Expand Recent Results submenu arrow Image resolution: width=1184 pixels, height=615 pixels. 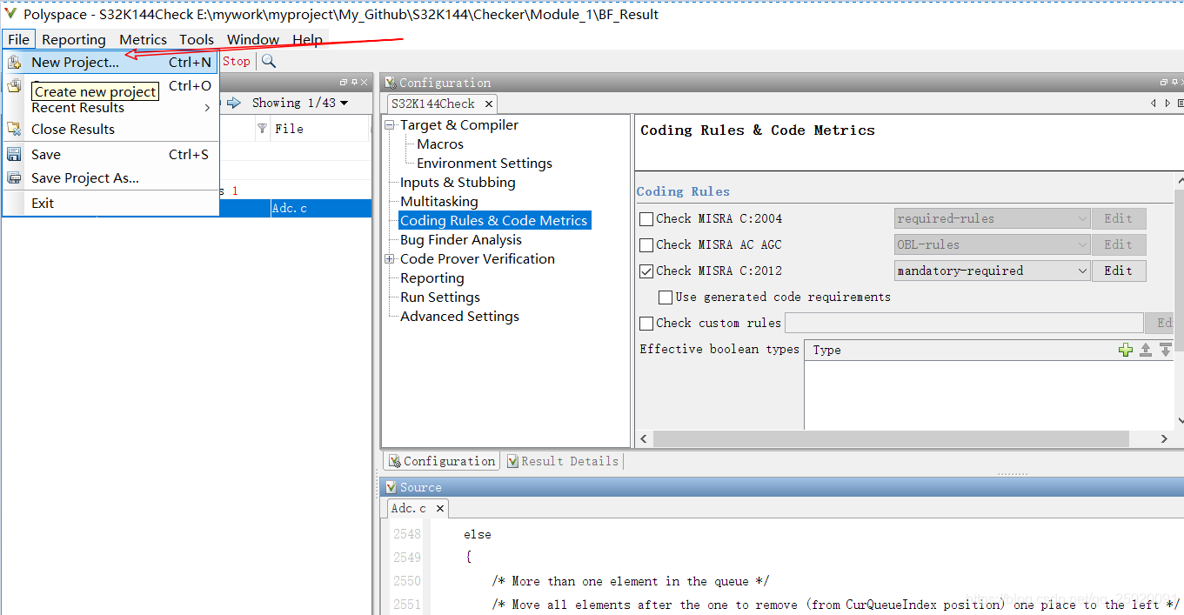(x=207, y=108)
